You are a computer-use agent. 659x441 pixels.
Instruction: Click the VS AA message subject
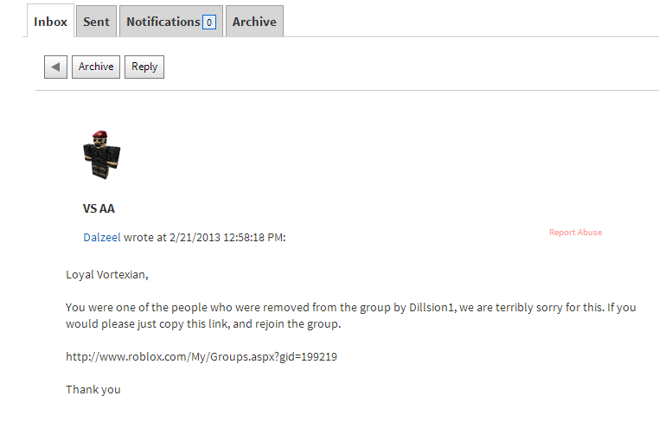(99, 208)
